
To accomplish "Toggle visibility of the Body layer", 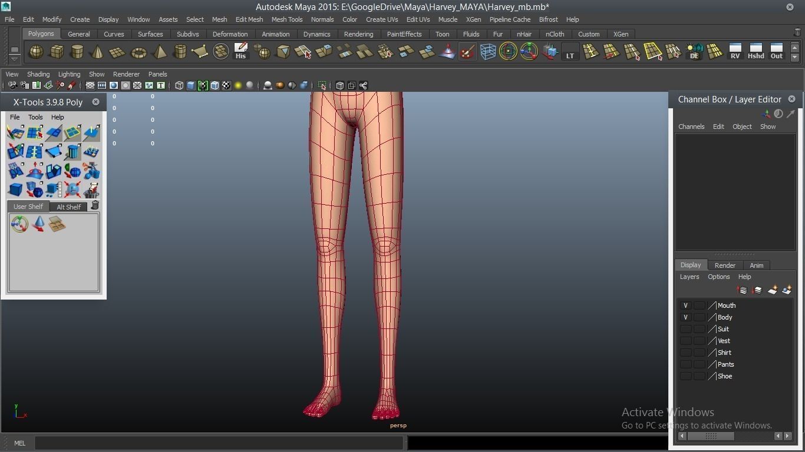I will pos(685,317).
